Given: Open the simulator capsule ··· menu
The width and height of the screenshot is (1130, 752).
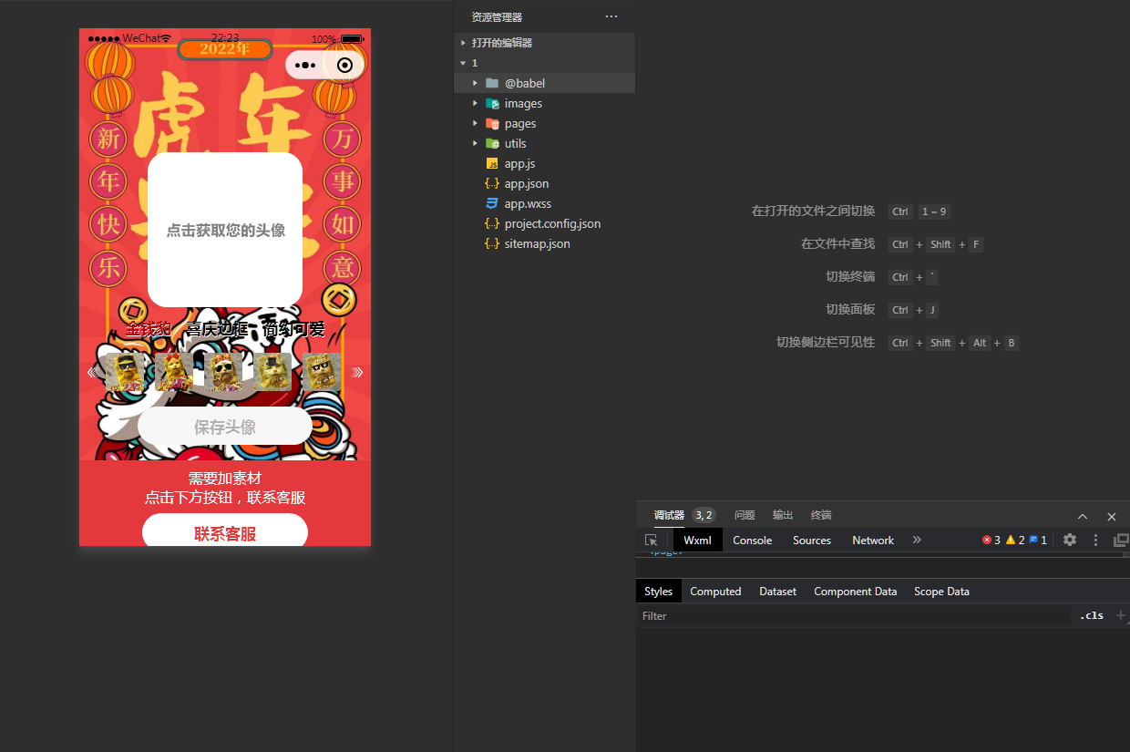Looking at the screenshot, I should (307, 65).
